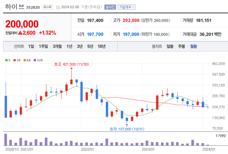228x154 pixels.
Task: Click the red up-triangle change icon
Action: tap(20, 33)
